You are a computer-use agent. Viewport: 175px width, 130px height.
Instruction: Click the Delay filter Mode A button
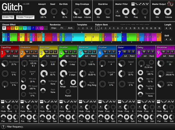(x=139, y=107)
